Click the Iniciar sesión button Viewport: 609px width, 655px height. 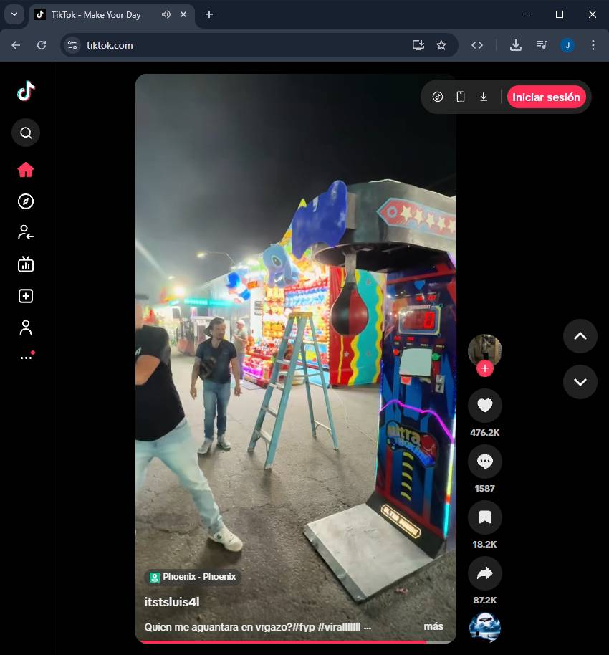pyautogui.click(x=546, y=97)
